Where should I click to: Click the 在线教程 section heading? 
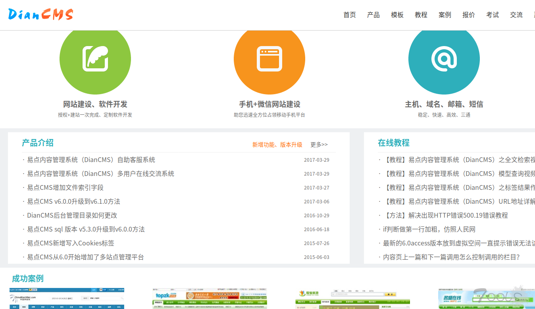394,143
